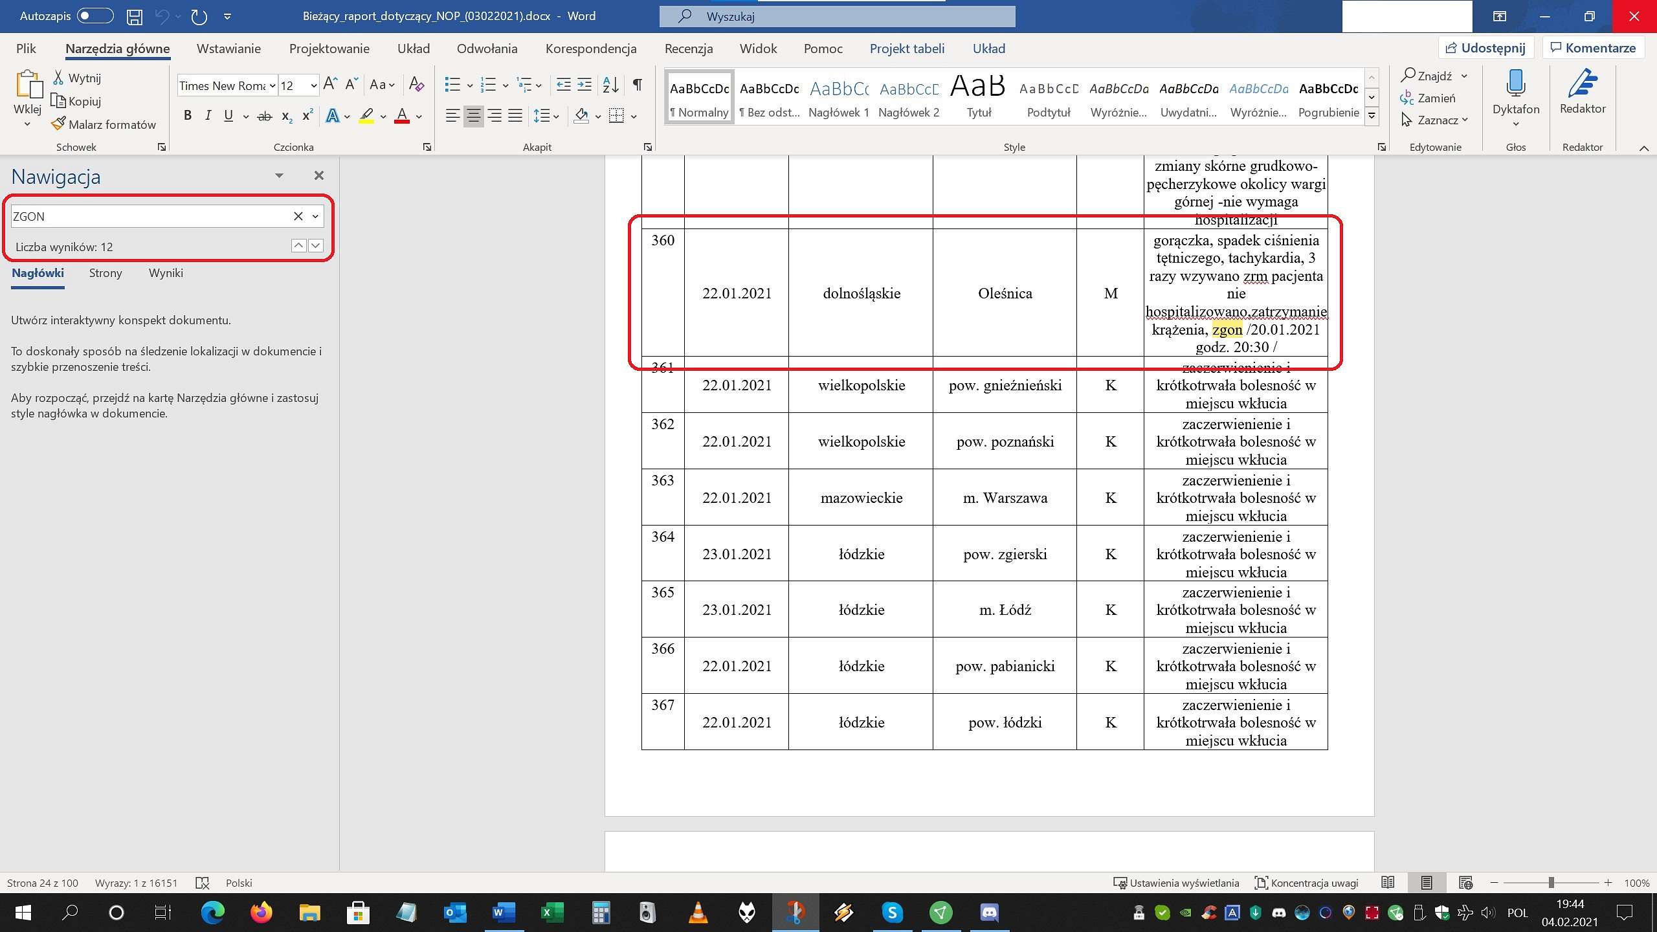Click Zamień replace button
Viewport: 1657px width, 932px height.
click(1427, 98)
